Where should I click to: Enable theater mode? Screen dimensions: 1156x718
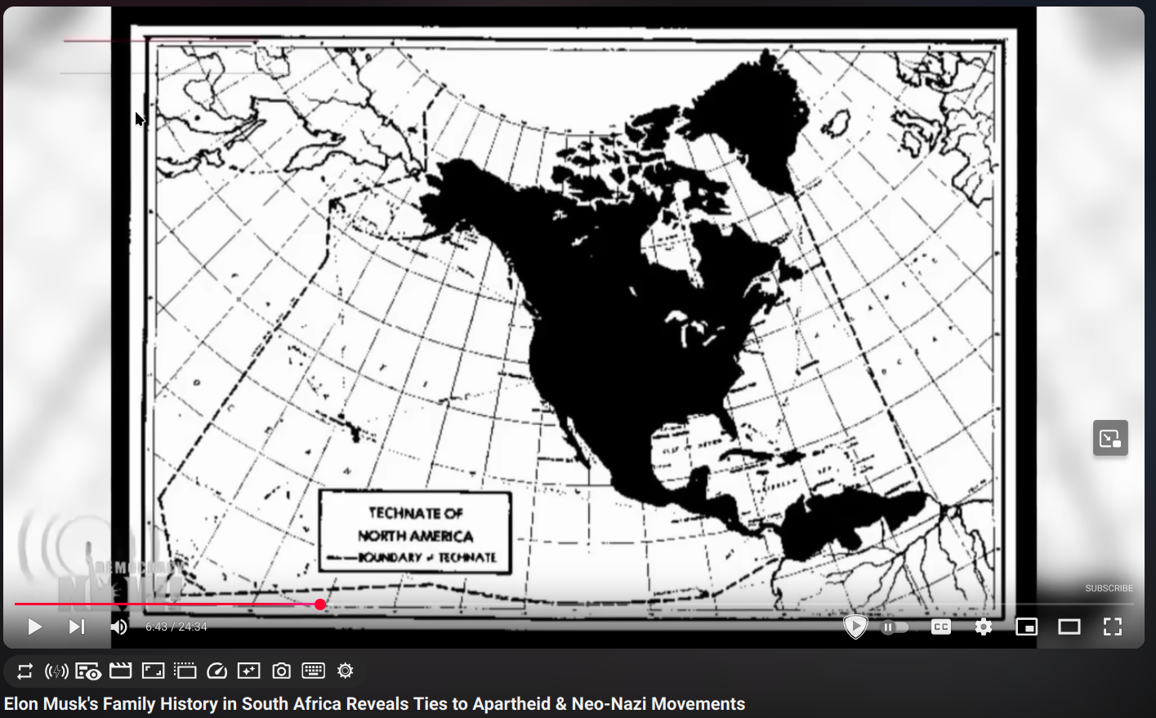(1069, 627)
